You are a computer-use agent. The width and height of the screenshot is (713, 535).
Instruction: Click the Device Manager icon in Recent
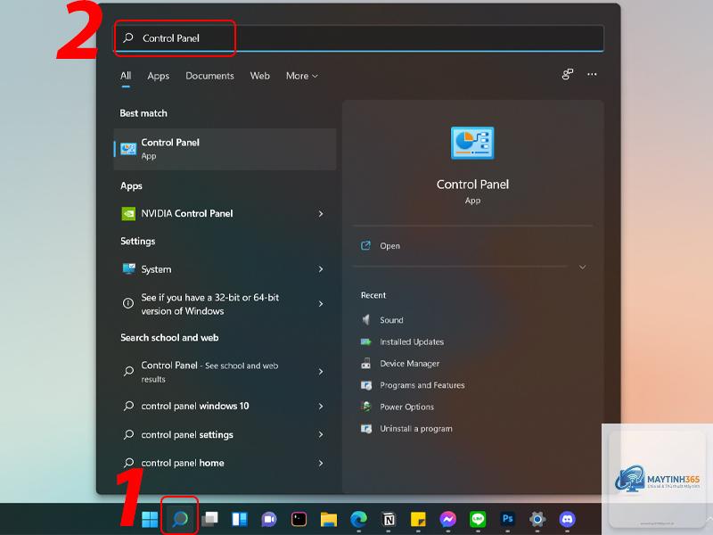point(366,364)
